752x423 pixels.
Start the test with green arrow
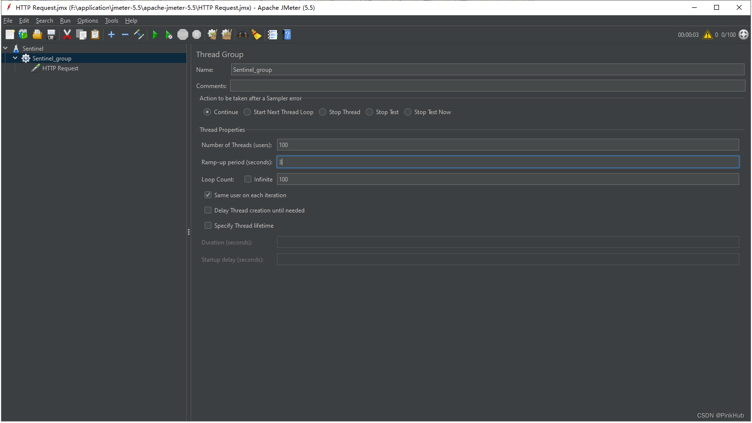click(155, 34)
